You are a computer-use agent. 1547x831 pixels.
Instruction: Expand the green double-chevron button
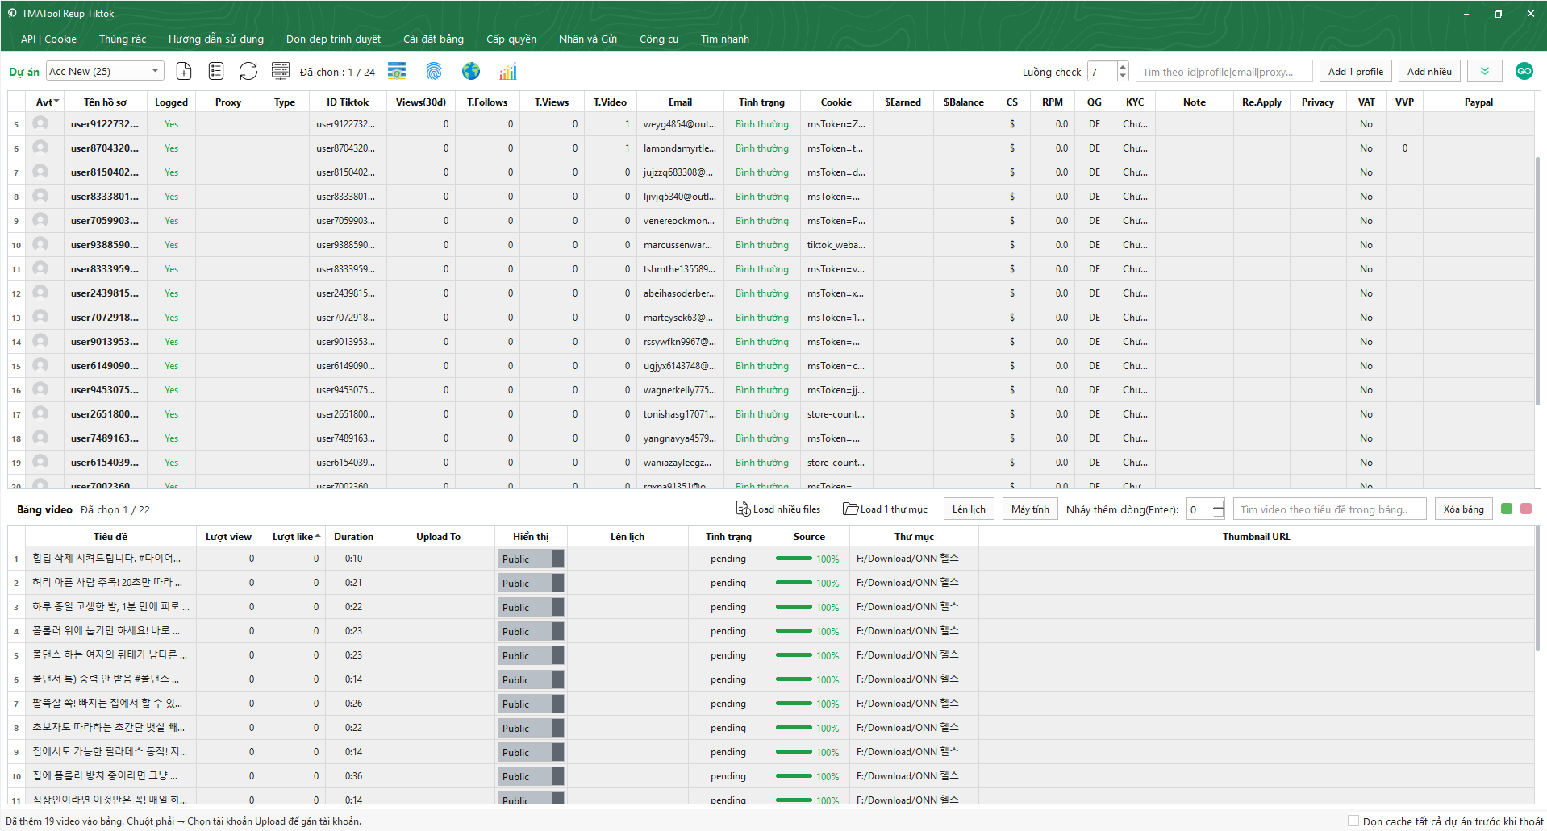(x=1484, y=71)
